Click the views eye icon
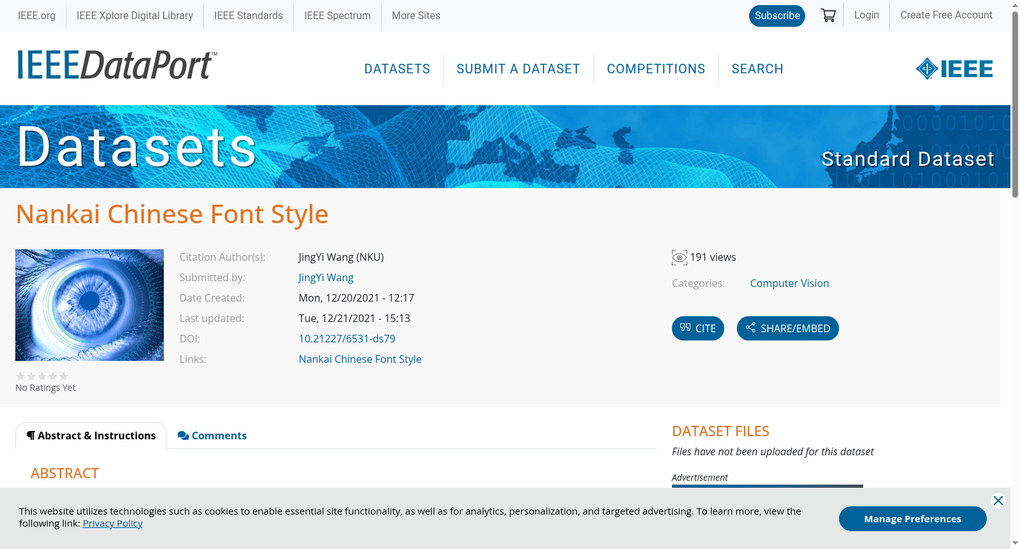The height and width of the screenshot is (549, 1020). (x=679, y=258)
